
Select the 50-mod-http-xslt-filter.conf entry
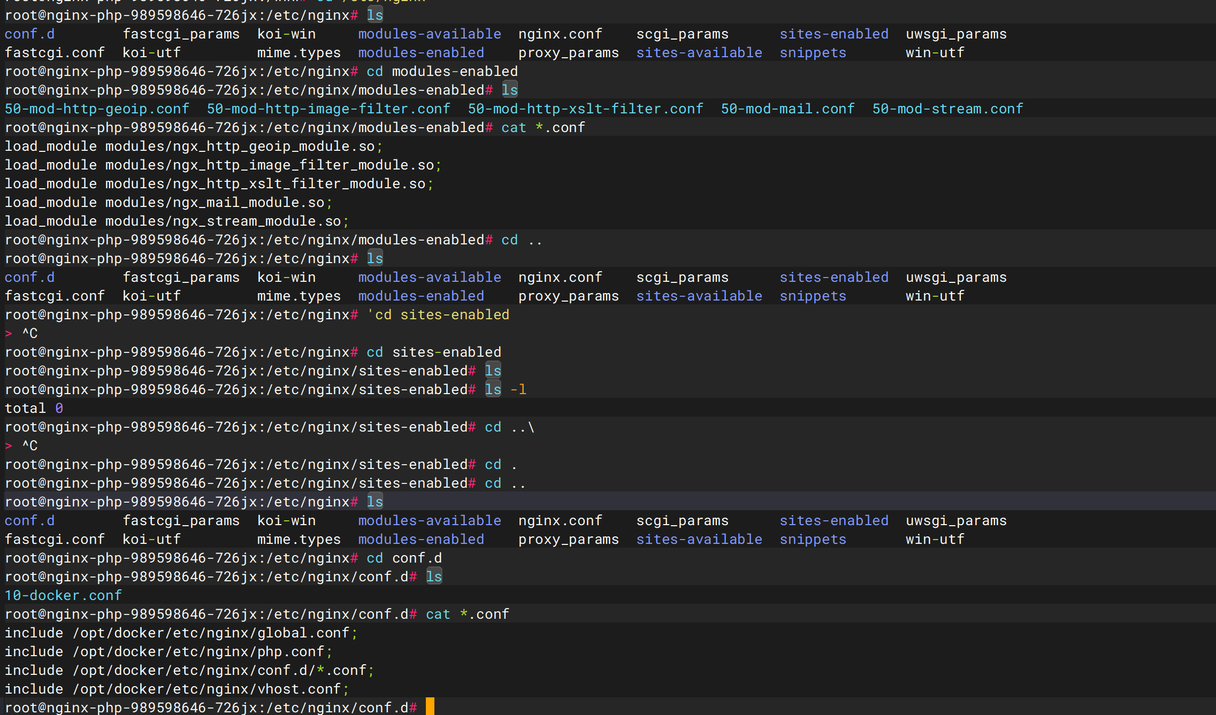click(585, 109)
